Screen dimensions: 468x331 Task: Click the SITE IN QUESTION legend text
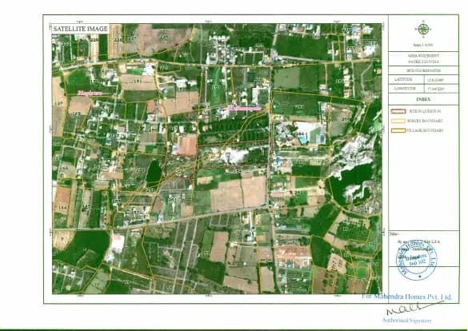click(x=425, y=111)
